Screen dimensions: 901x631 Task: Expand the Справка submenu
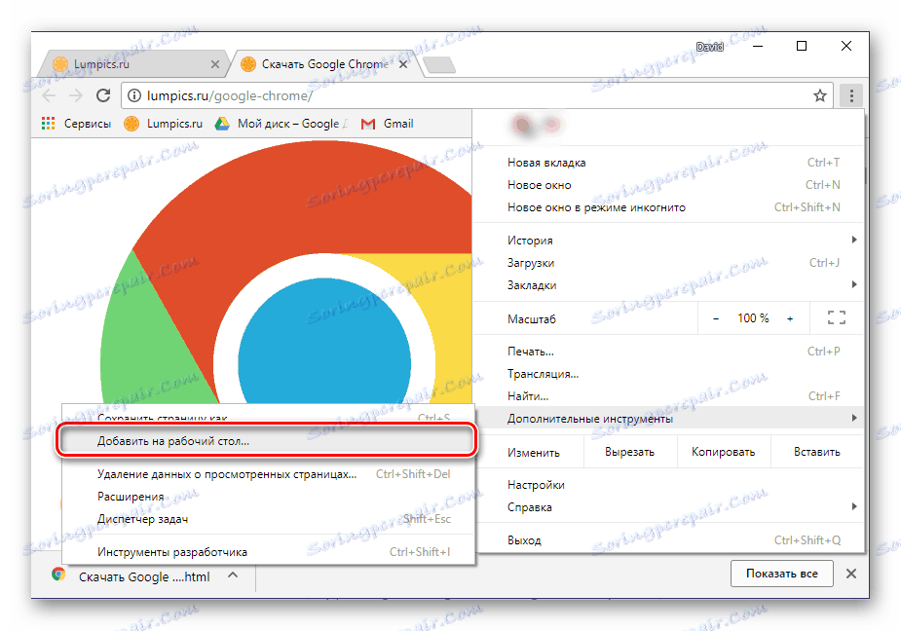tap(669, 507)
